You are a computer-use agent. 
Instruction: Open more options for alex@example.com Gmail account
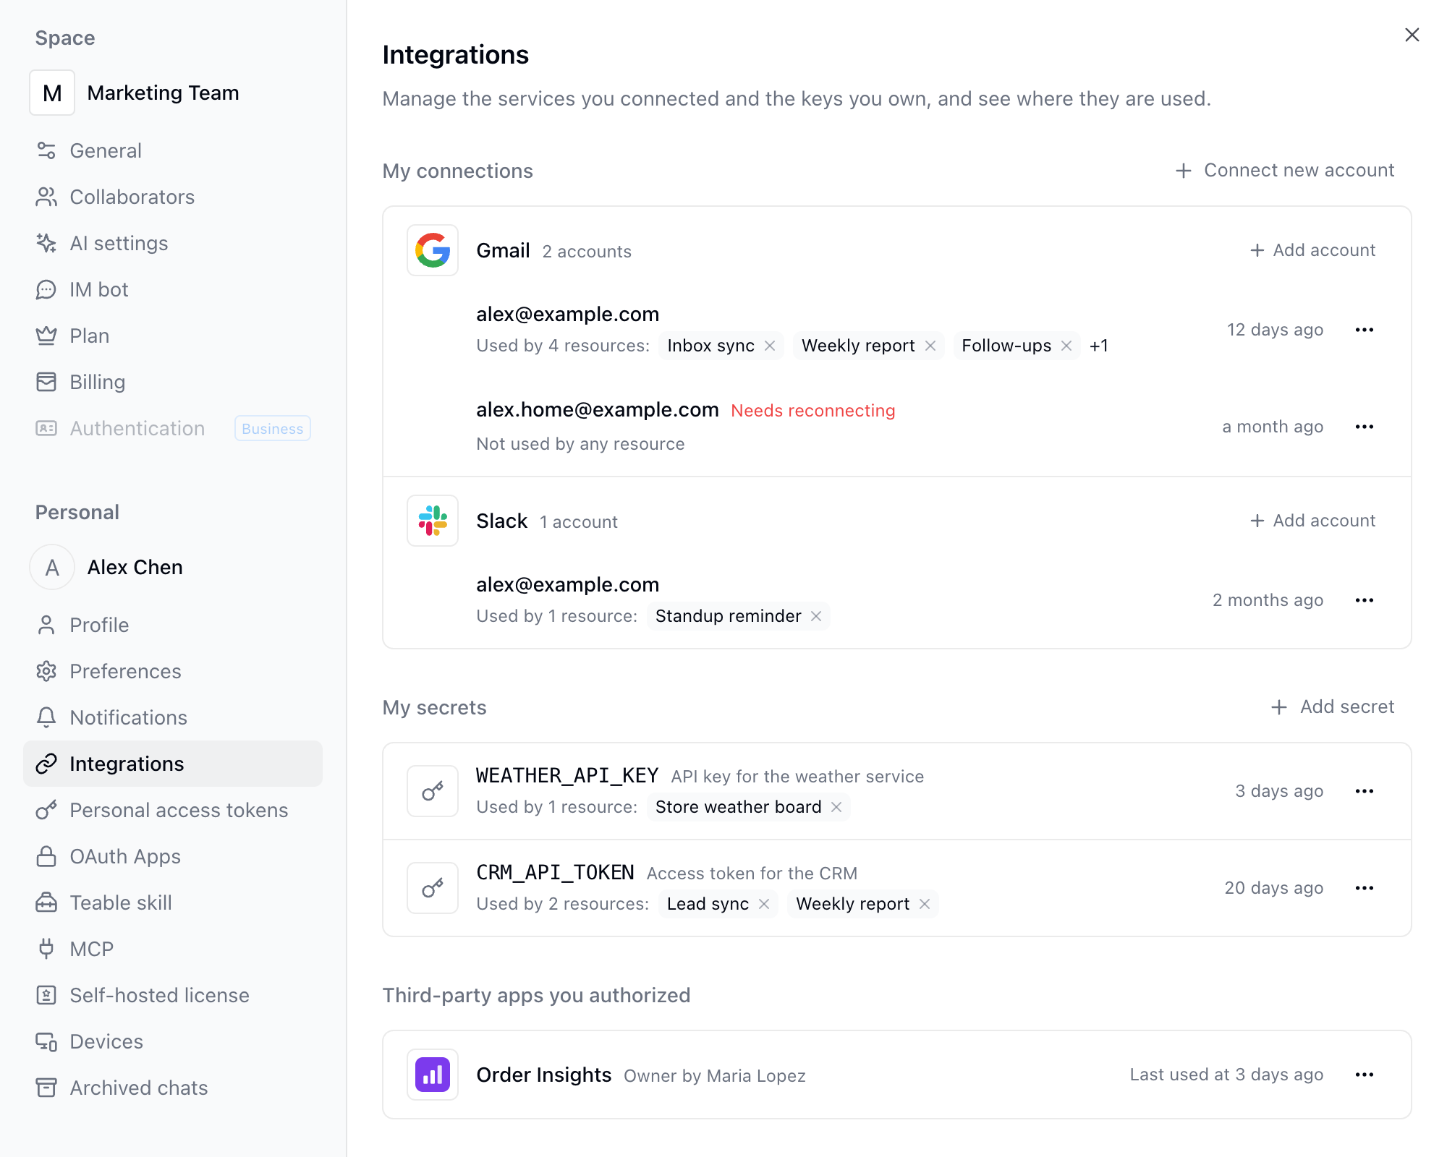pyautogui.click(x=1365, y=330)
